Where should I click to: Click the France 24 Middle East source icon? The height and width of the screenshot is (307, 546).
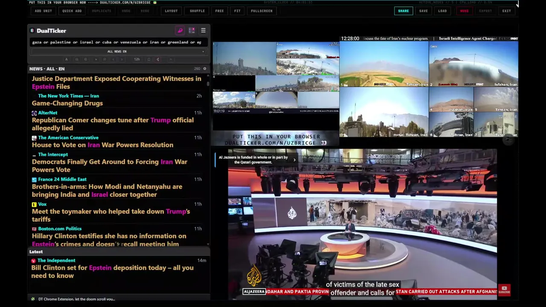point(34,180)
